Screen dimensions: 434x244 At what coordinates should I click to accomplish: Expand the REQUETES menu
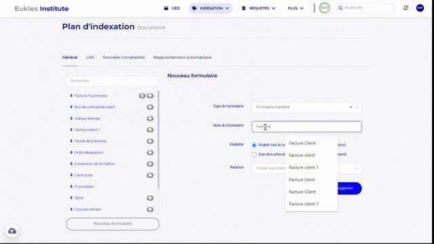tap(258, 8)
